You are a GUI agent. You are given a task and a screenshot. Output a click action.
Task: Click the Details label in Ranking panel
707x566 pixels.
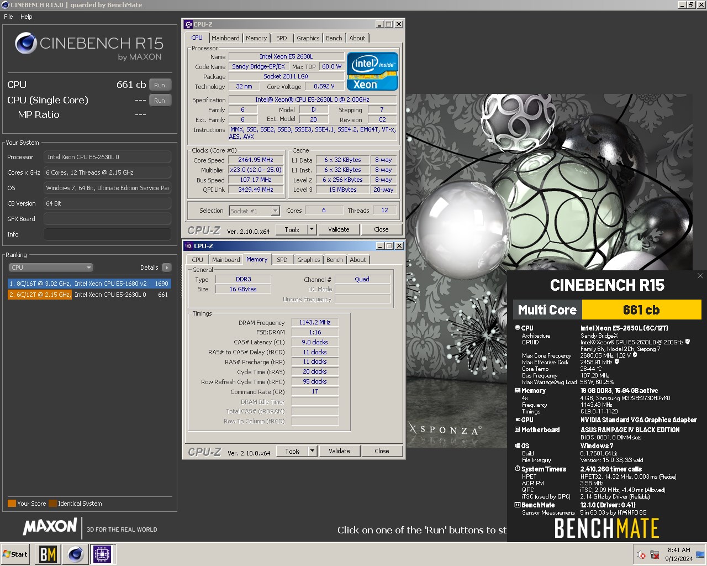click(149, 268)
